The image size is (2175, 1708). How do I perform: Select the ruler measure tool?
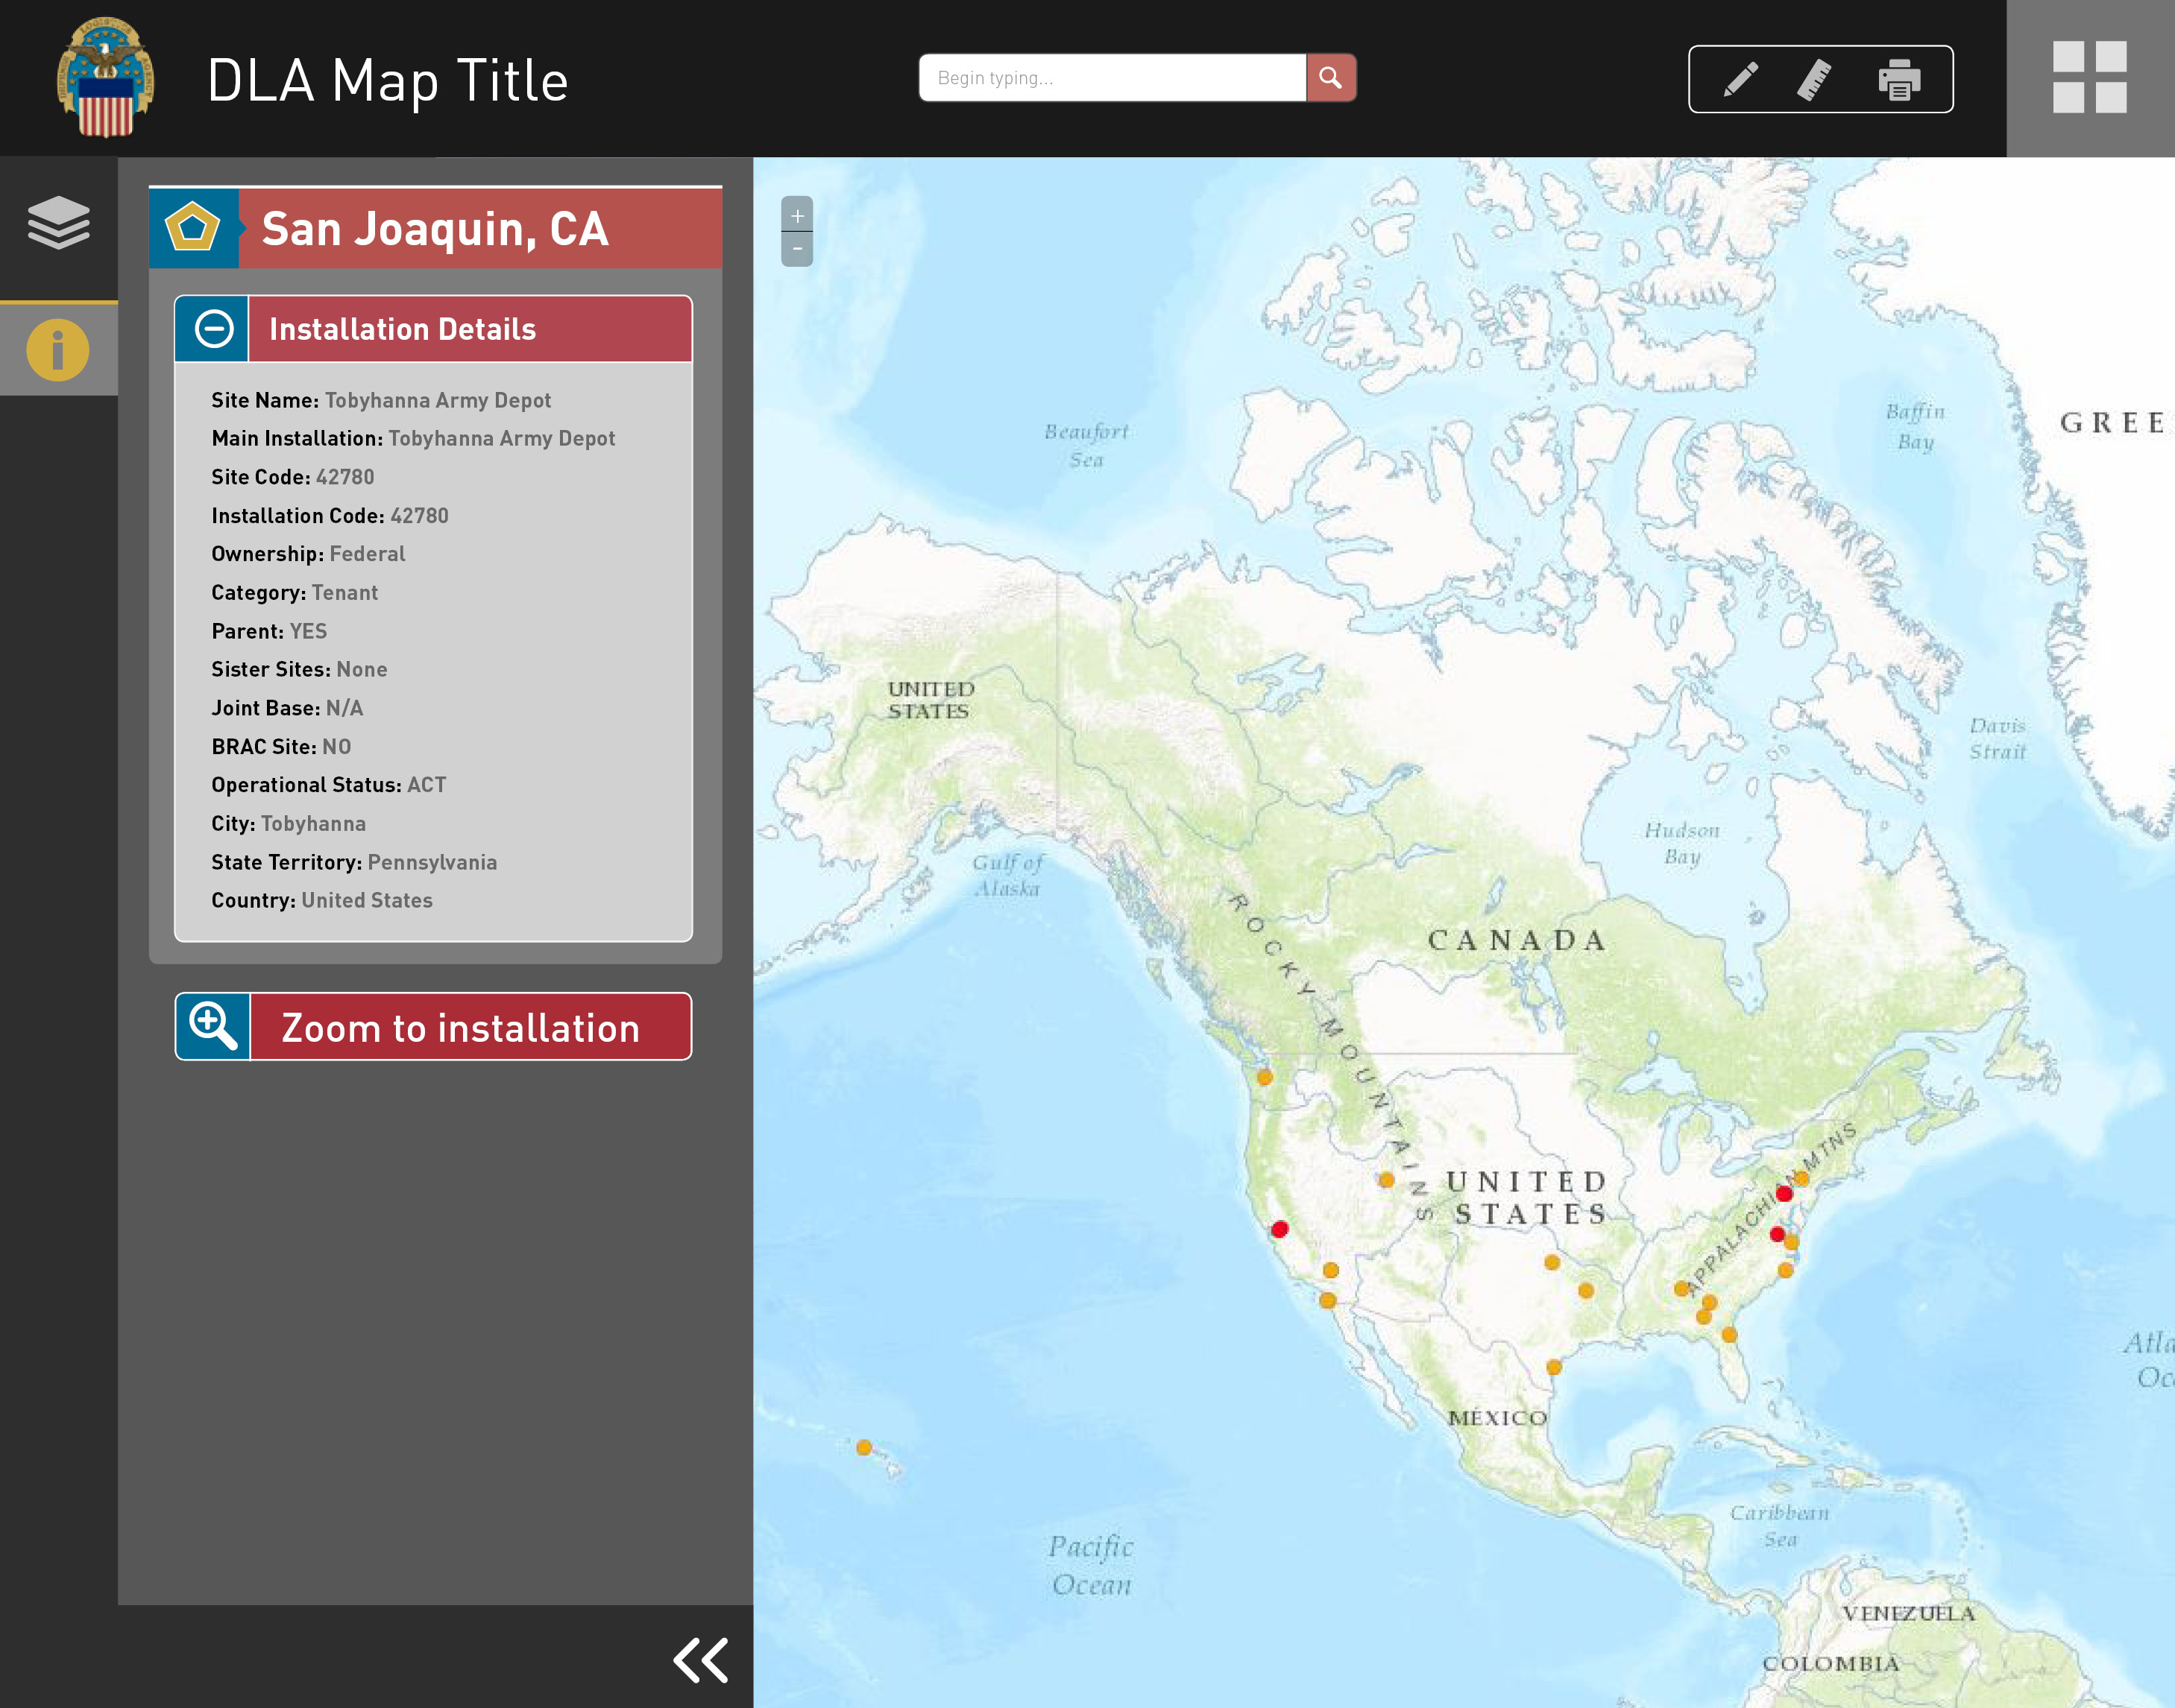pyautogui.click(x=1815, y=80)
